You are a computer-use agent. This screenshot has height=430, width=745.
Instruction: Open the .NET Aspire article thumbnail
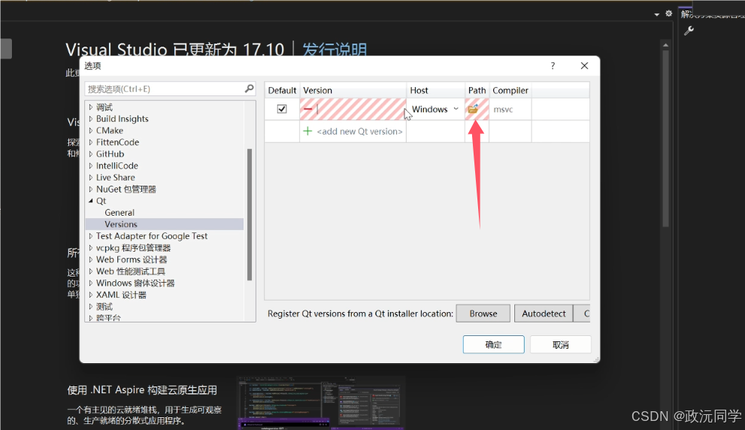[321, 403]
